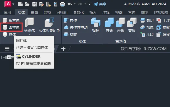Redo the last undone action
170x107 pixels.
(x=80, y=4)
